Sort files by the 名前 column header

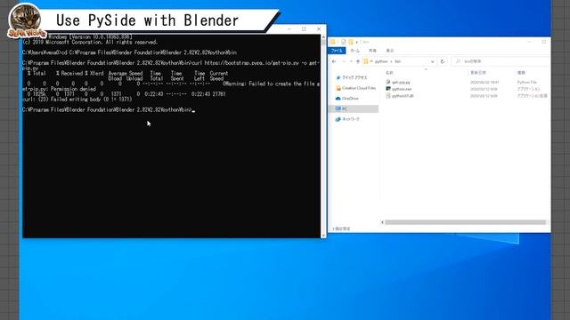pos(389,73)
